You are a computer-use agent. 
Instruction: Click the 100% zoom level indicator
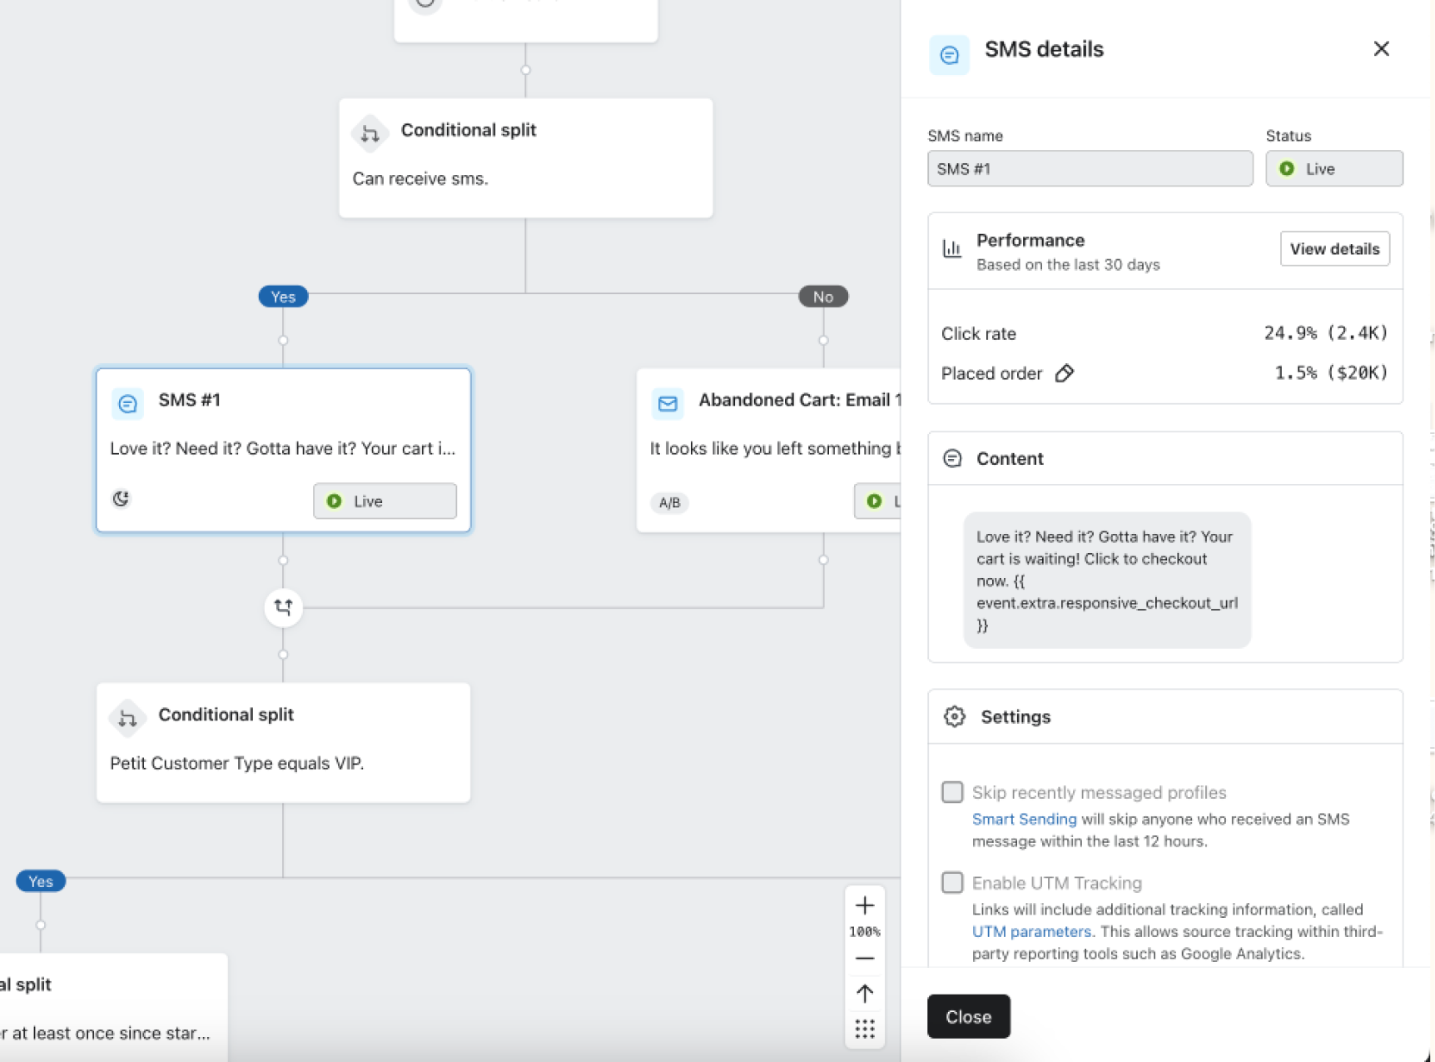[865, 932]
